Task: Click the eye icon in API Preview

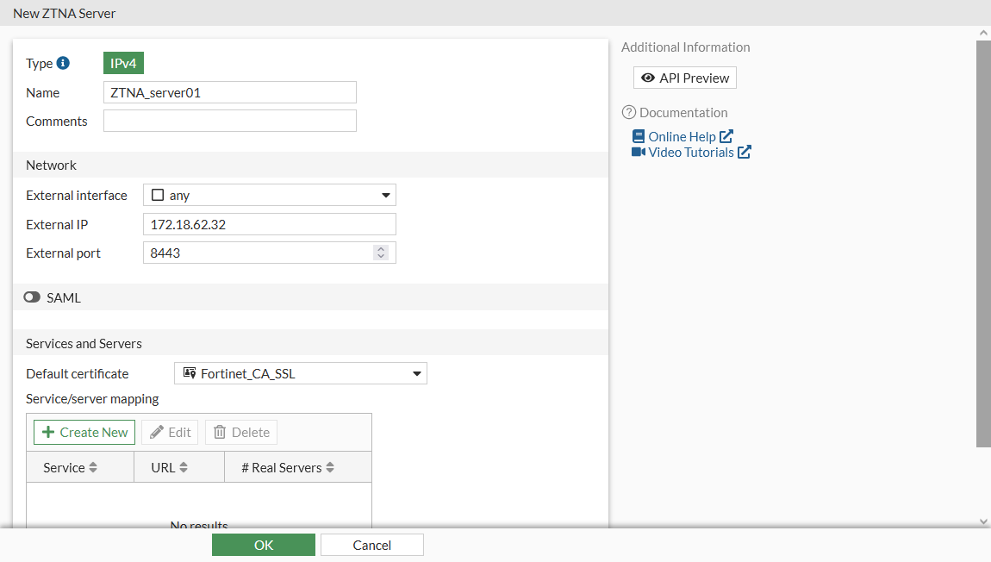Action: pos(648,78)
